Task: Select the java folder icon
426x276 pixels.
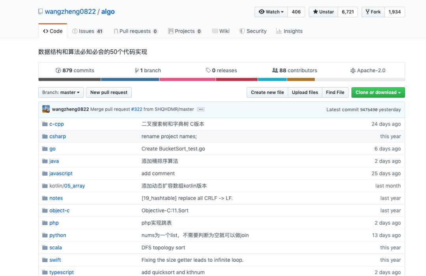Action: pos(45,161)
